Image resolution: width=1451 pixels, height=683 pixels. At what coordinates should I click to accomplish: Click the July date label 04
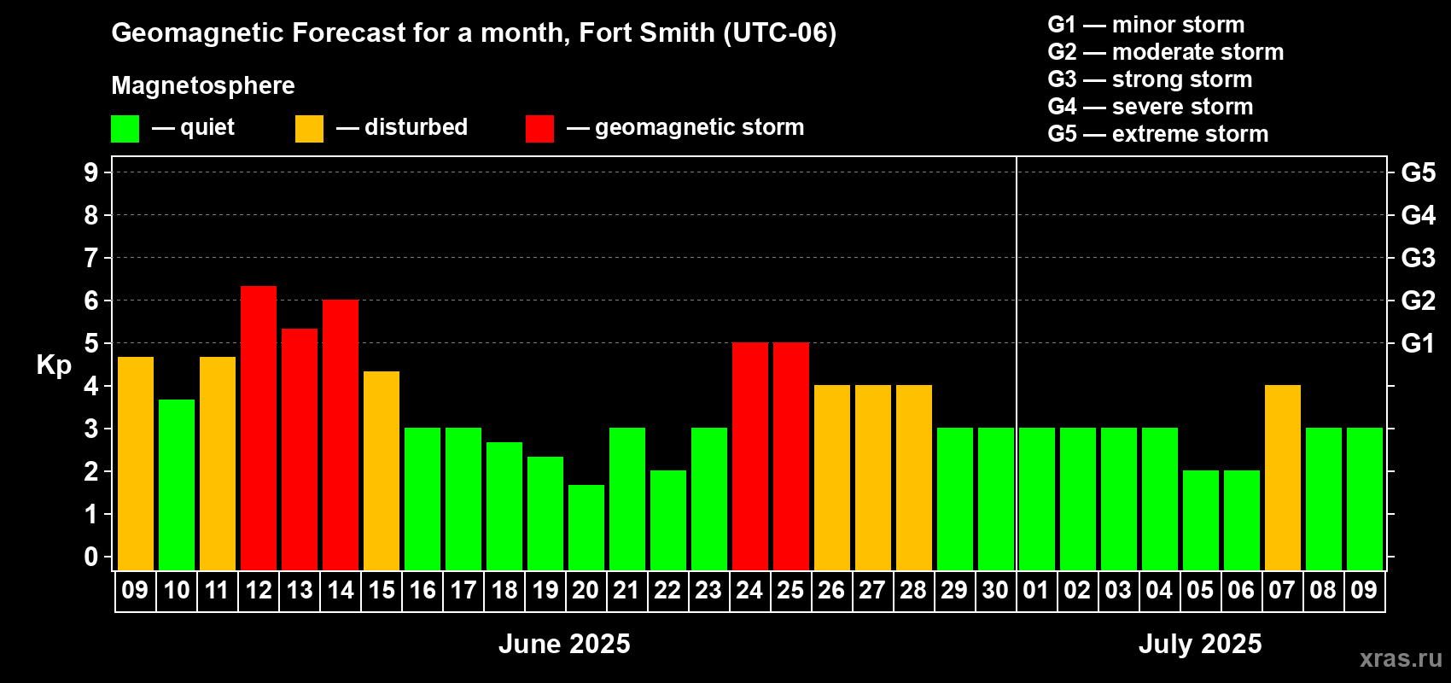point(1159,591)
